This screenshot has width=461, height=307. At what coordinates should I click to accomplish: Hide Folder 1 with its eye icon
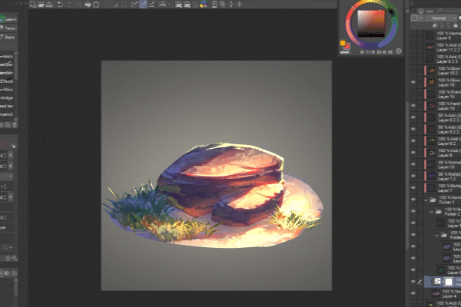point(413,200)
